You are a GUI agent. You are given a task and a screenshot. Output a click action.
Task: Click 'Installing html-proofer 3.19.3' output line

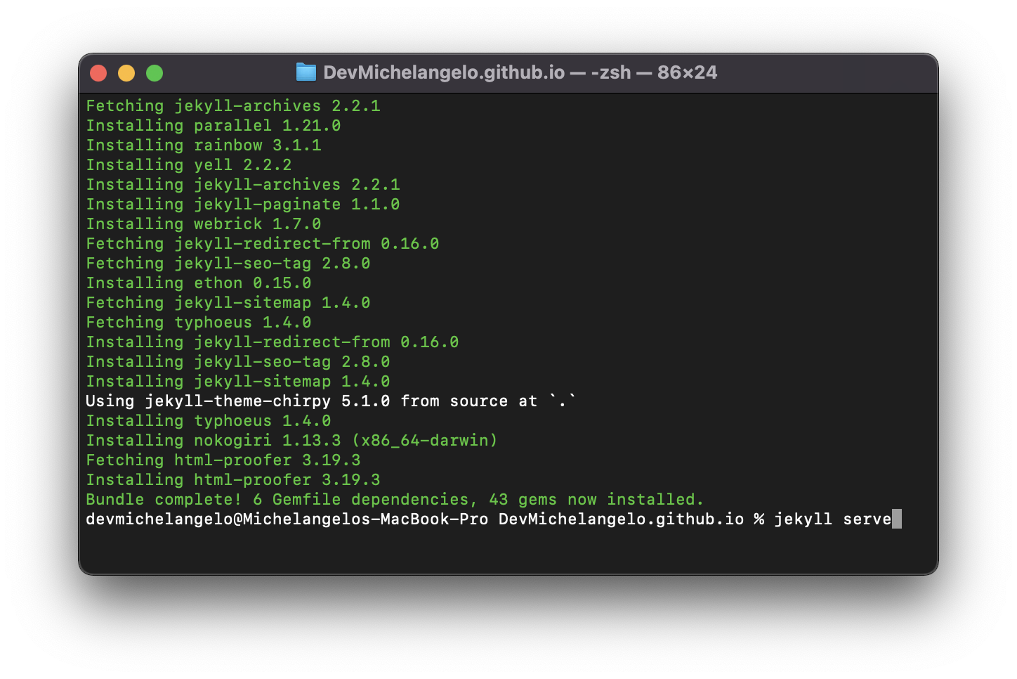pos(232,480)
